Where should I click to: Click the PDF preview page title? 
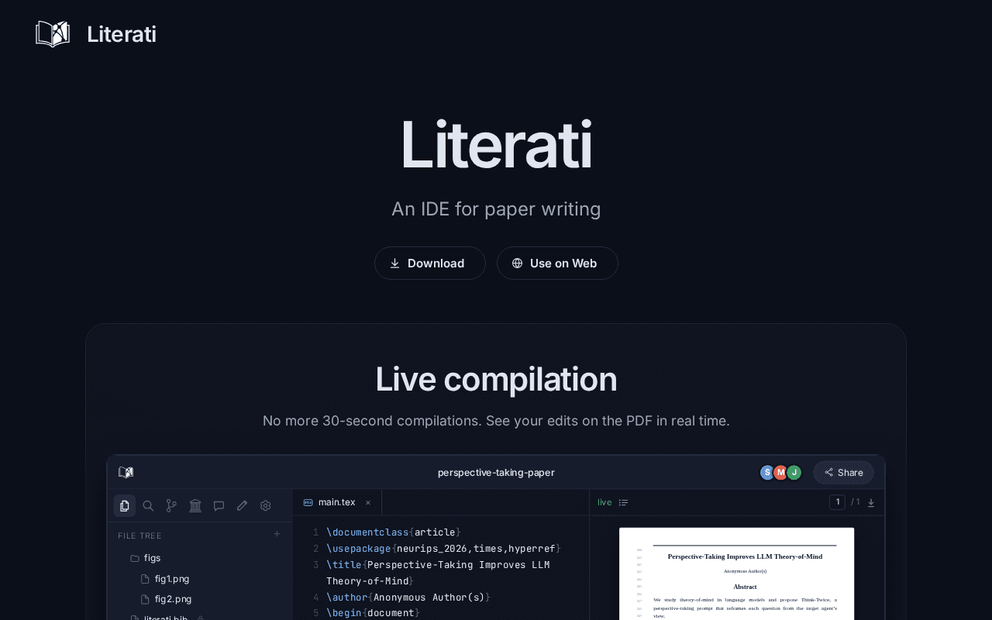pos(745,556)
